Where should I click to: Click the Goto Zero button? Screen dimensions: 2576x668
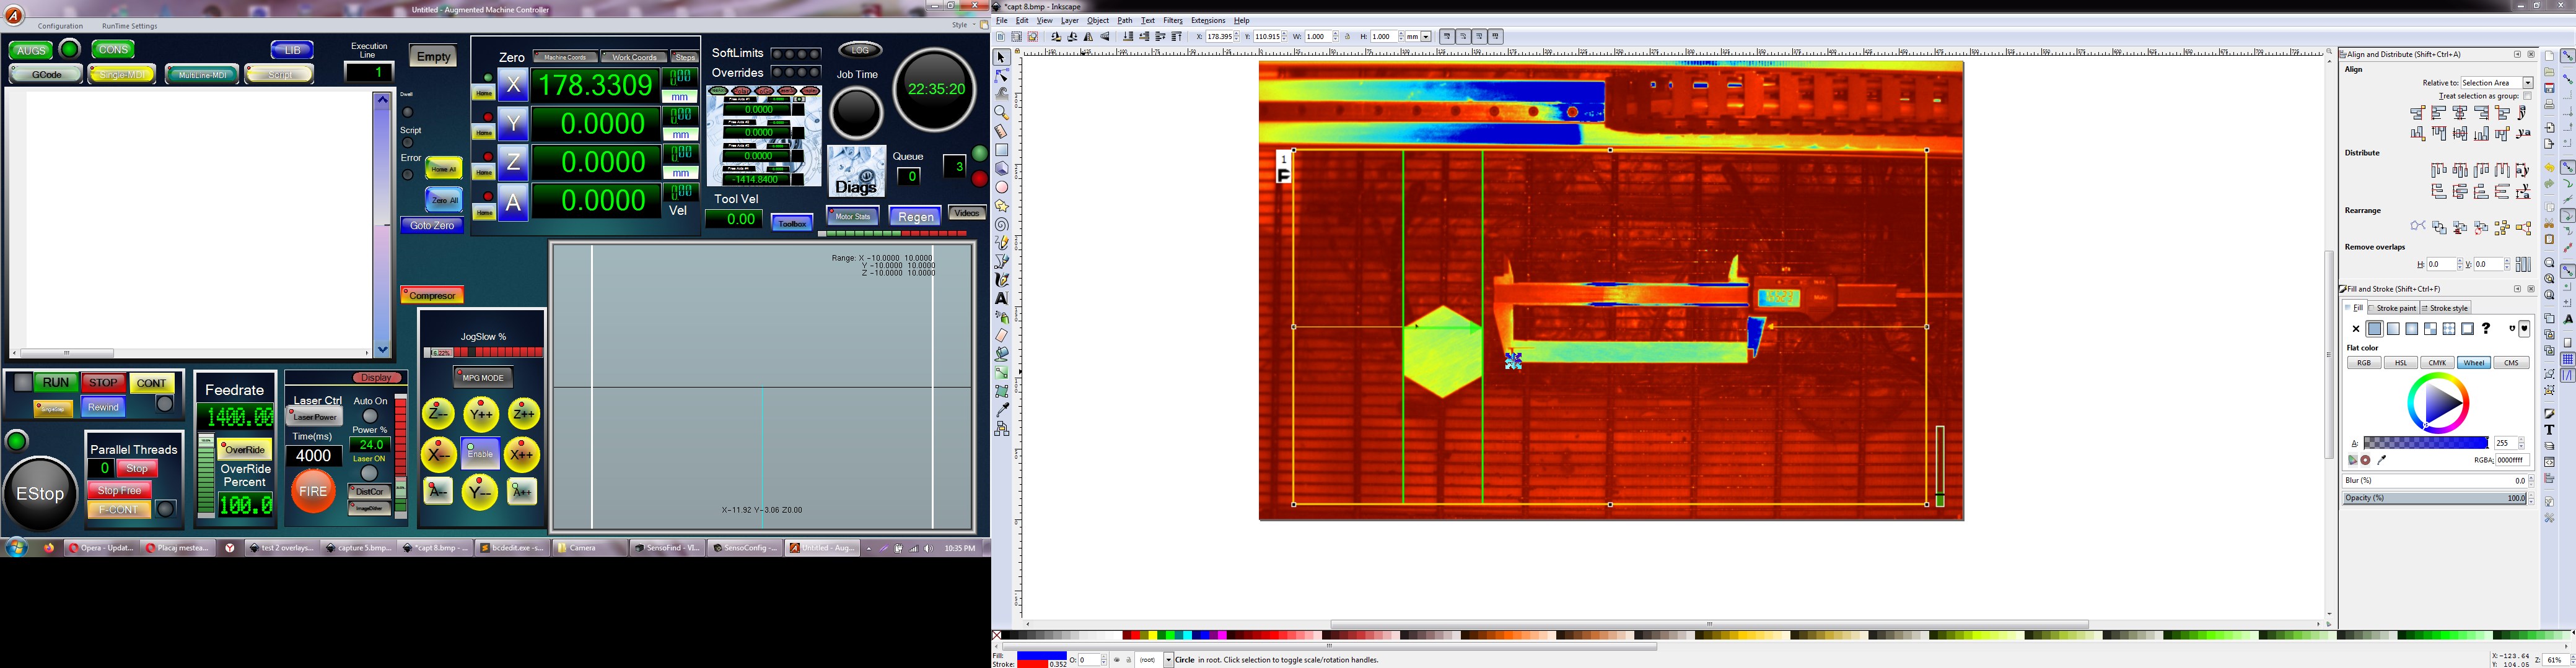coord(432,226)
